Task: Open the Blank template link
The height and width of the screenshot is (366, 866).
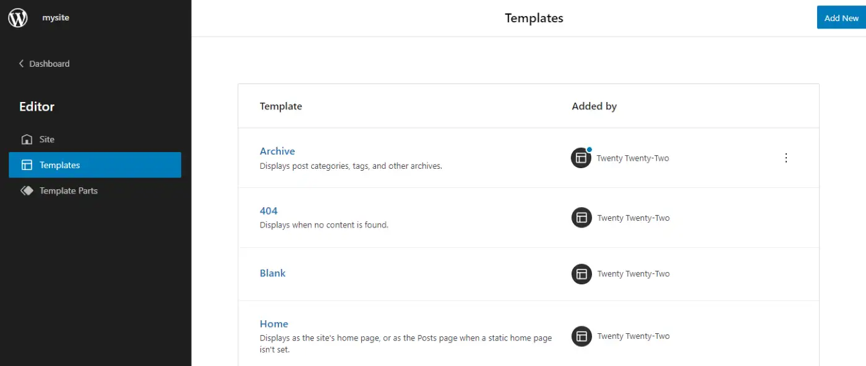Action: 272,273
